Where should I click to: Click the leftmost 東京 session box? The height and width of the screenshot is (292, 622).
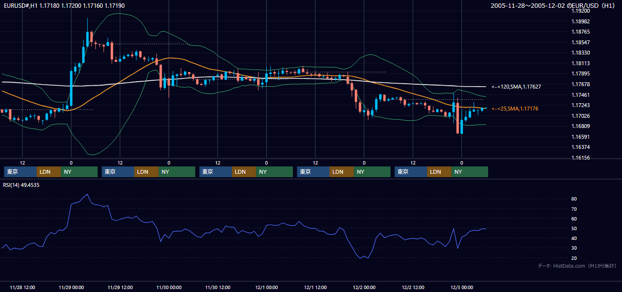point(20,172)
